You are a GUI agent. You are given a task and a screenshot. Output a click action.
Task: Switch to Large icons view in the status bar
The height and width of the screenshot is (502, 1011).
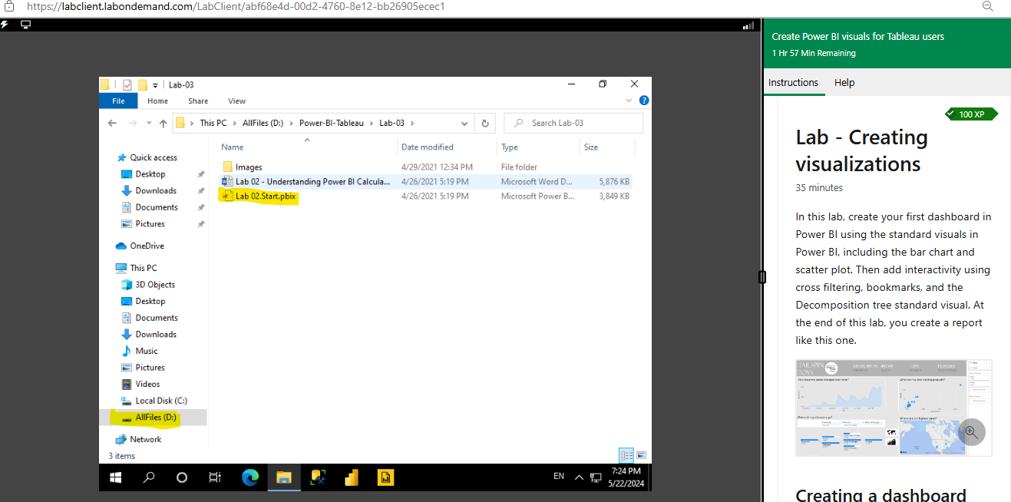[x=641, y=454]
